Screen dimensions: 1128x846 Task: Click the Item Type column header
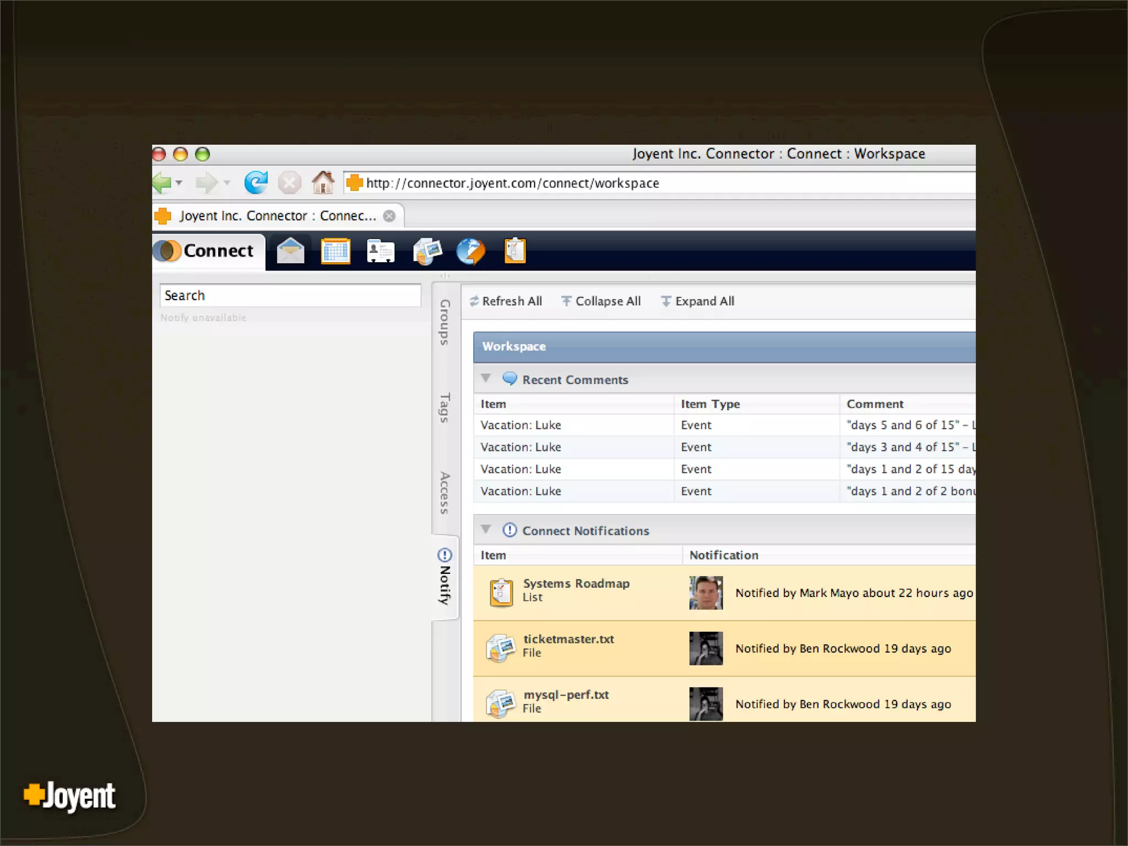pyautogui.click(x=757, y=404)
